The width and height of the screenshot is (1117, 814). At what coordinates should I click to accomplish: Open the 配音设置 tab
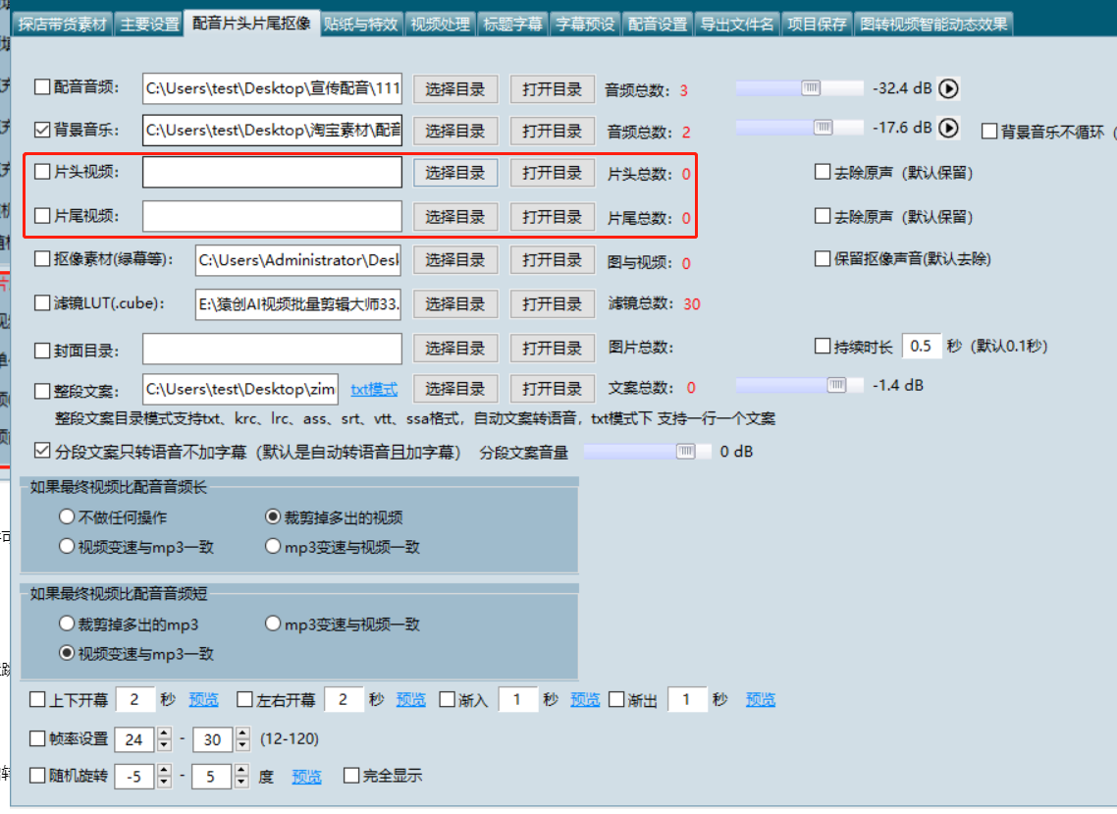(658, 25)
